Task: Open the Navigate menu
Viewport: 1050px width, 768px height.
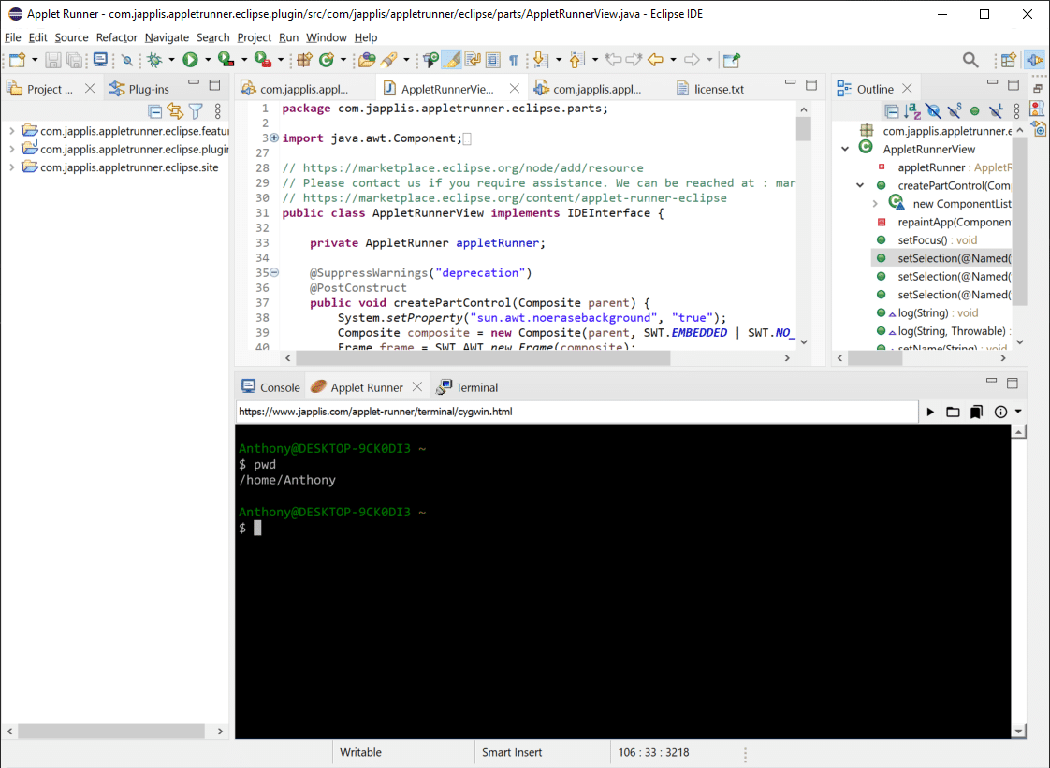Action: [x=167, y=37]
